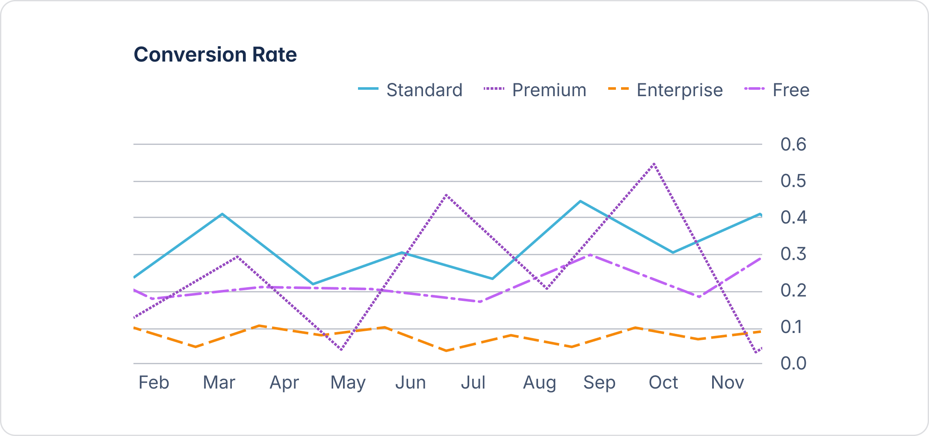This screenshot has height=436, width=929.
Task: Click the Premium line peak near Jul
Action: pos(446,195)
